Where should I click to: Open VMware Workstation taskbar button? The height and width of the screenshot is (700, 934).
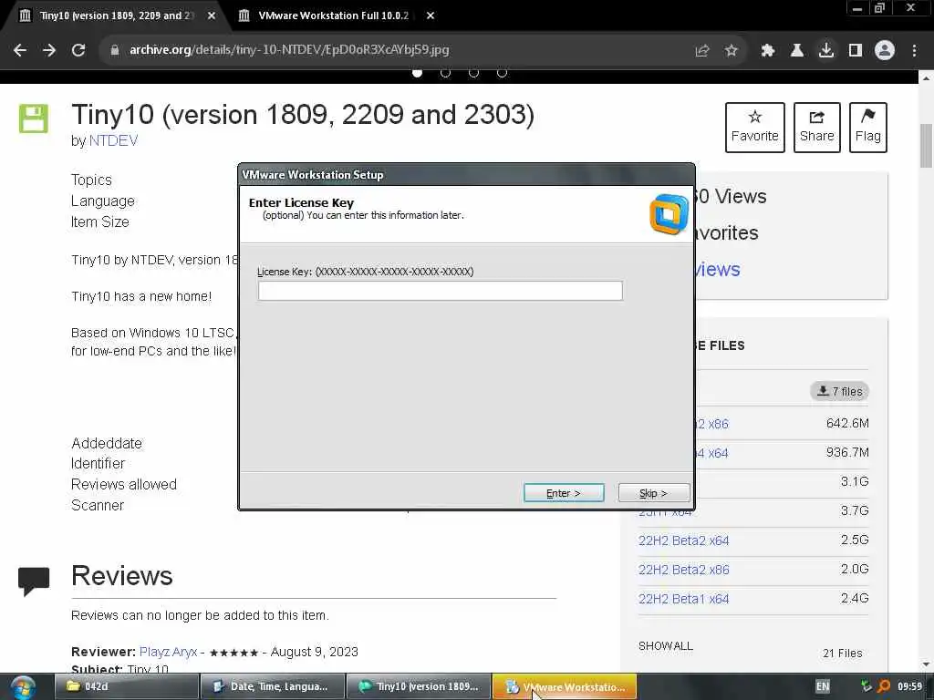[x=565, y=686]
